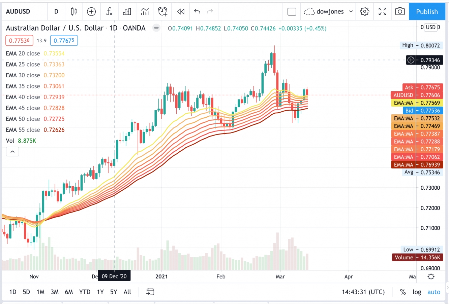Select the YTD date range
The height and width of the screenshot is (304, 449).
click(85, 292)
